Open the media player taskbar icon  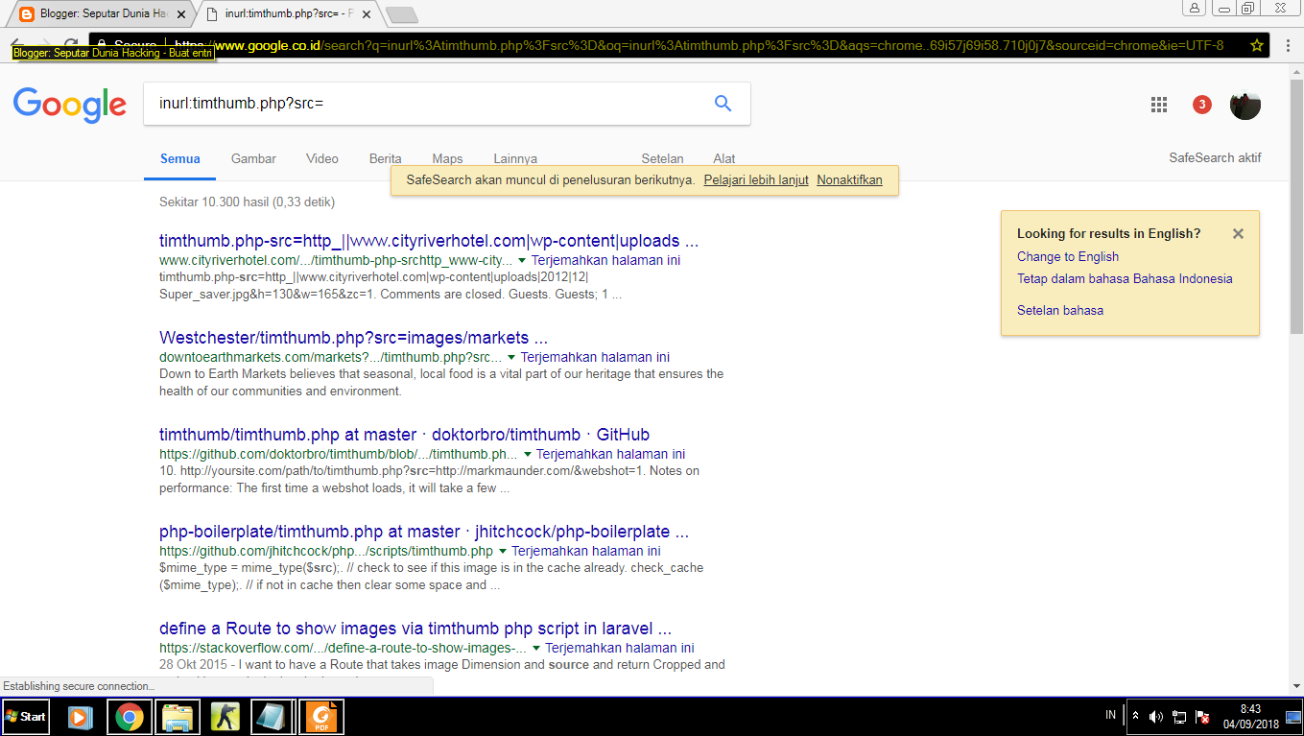[x=81, y=717]
